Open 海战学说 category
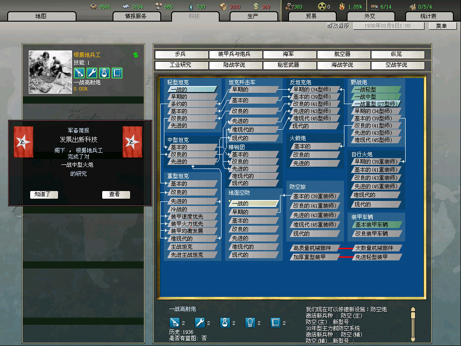The image size is (461, 346). pyautogui.click(x=343, y=65)
